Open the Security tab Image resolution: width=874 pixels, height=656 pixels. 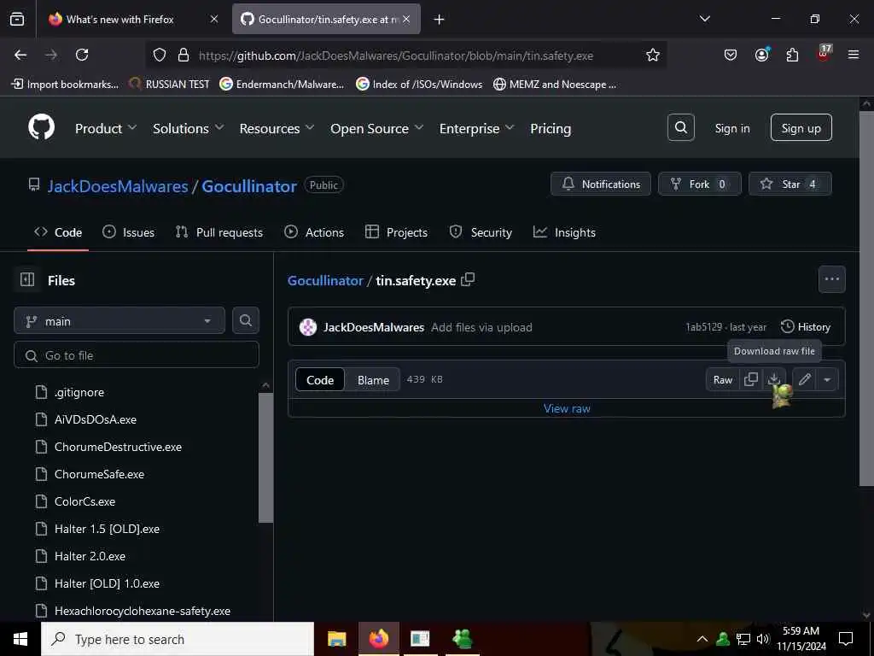coord(481,232)
